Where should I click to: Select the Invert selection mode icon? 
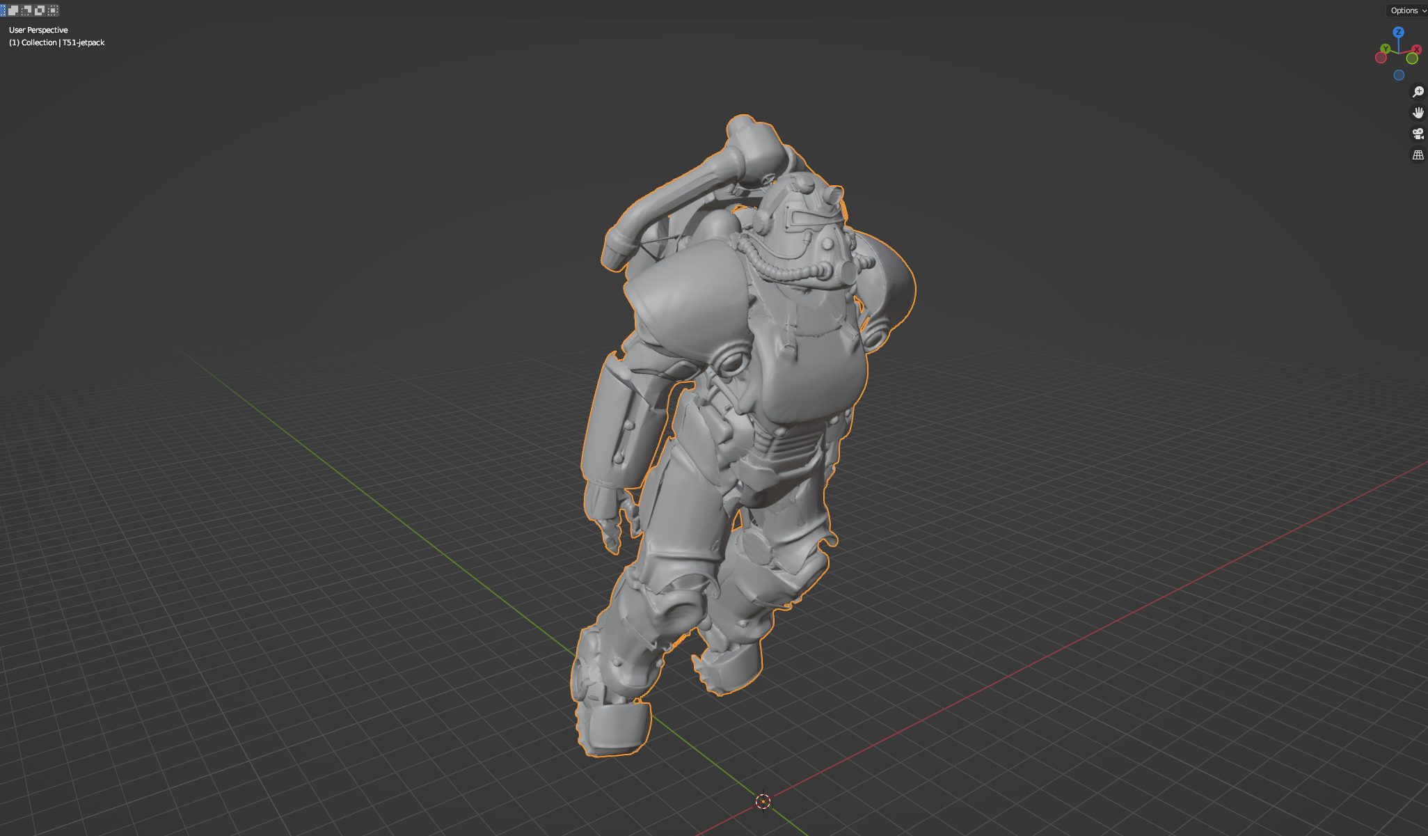coord(40,10)
